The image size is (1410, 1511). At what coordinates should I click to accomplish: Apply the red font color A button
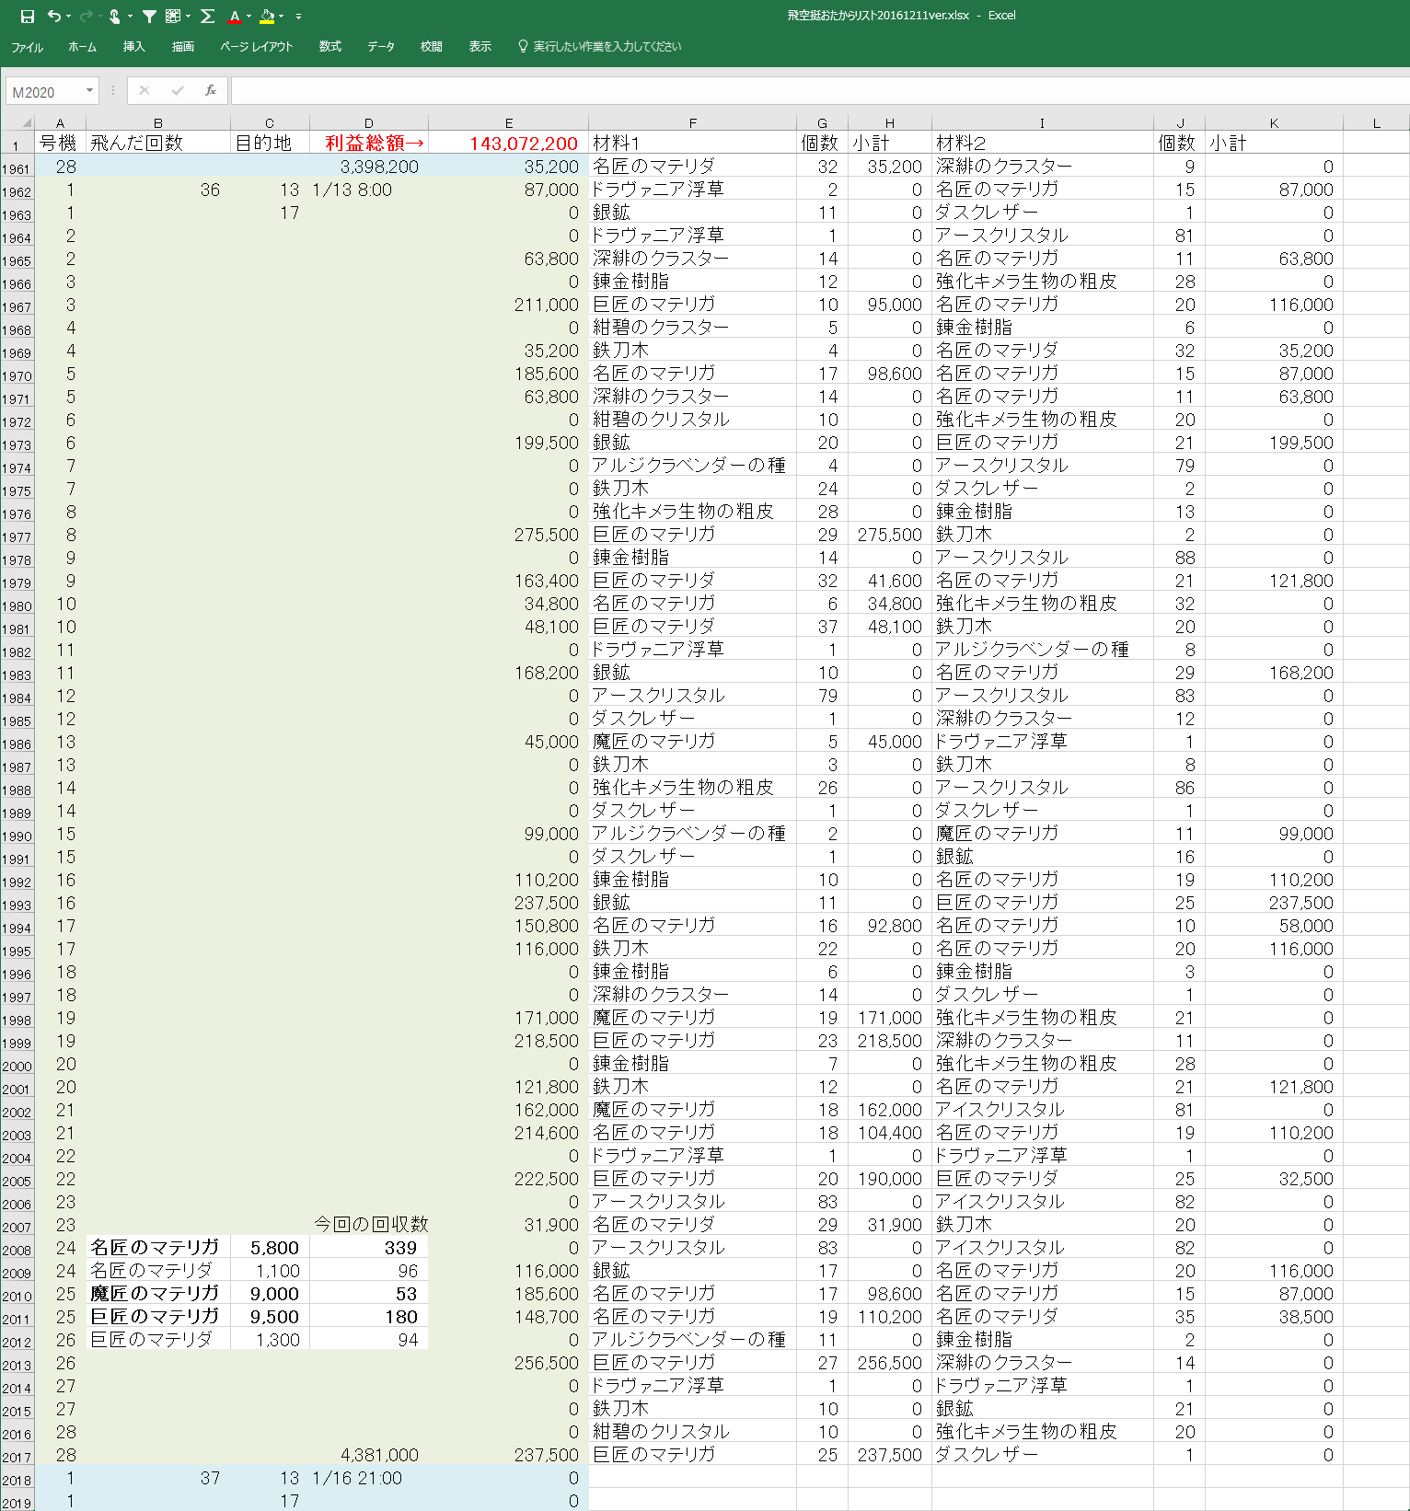click(235, 16)
